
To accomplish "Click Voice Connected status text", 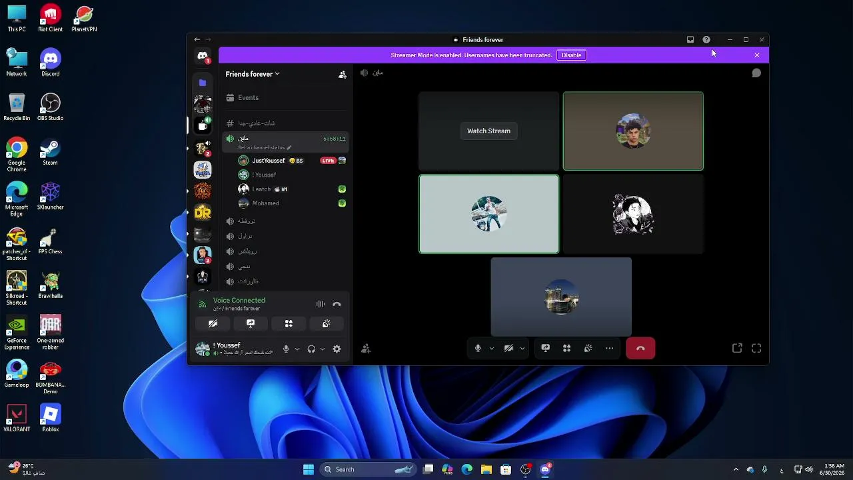I will point(239,301).
